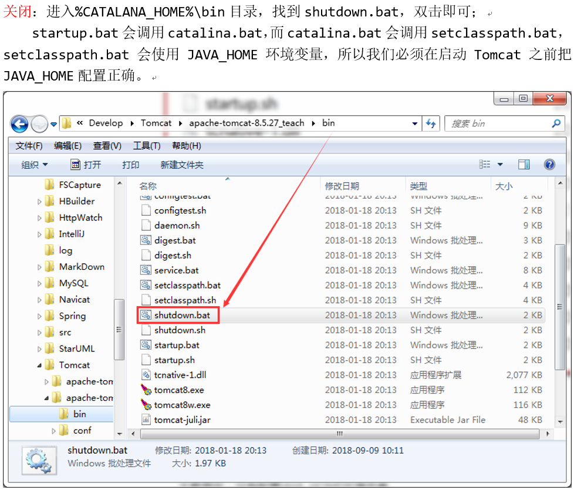This screenshot has width=574, height=493.
Task: Expand the IntelliJ folder node
Action: pos(39,234)
